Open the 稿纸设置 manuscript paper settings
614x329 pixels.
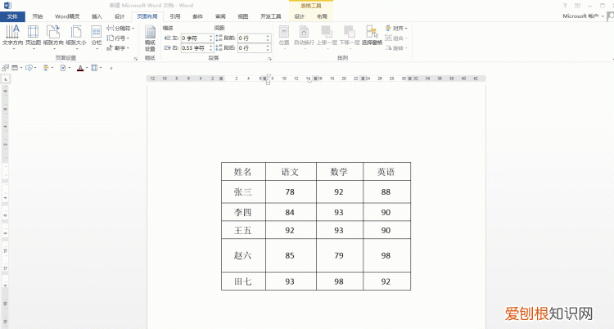(x=150, y=38)
